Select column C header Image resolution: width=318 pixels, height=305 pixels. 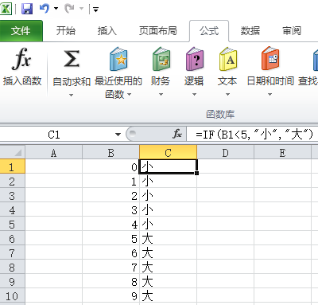(168, 153)
